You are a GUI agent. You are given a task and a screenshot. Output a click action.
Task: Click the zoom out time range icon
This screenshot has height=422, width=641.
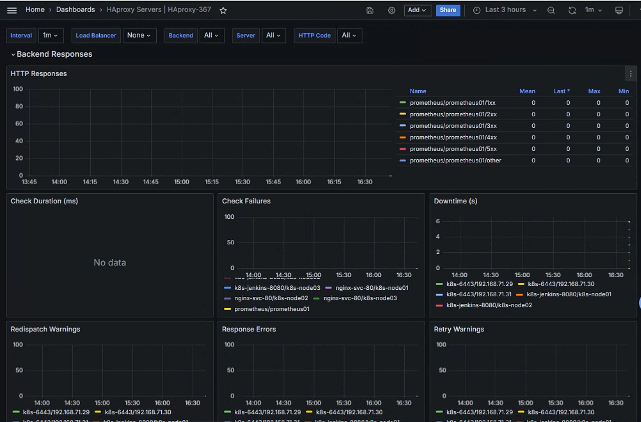[551, 10]
